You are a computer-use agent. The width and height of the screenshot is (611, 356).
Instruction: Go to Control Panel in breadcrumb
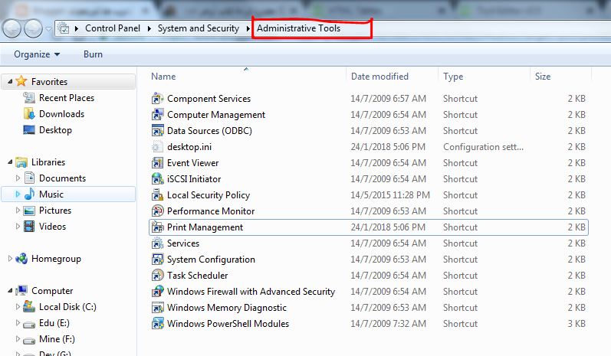point(113,28)
